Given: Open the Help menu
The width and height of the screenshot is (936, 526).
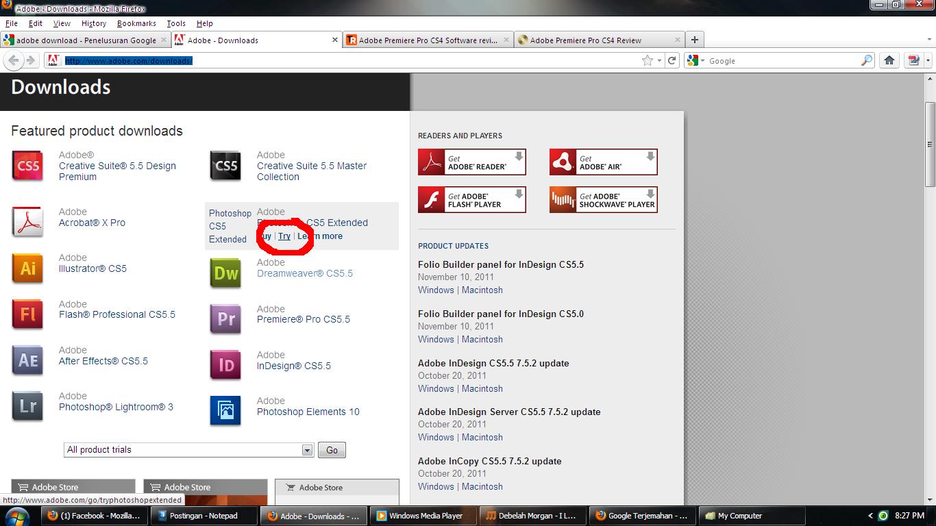Looking at the screenshot, I should click(x=204, y=23).
